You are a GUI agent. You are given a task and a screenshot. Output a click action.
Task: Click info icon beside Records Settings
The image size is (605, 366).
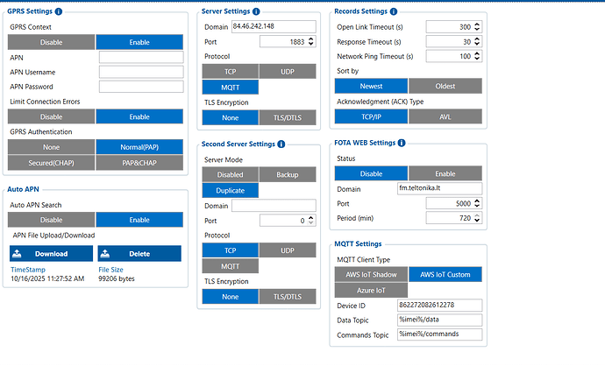pyautogui.click(x=394, y=11)
